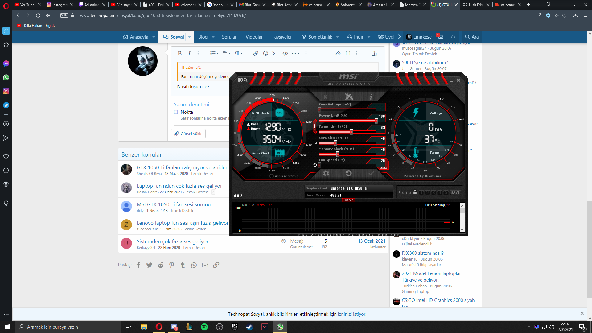Click the profile lock icon

[x=415, y=192]
